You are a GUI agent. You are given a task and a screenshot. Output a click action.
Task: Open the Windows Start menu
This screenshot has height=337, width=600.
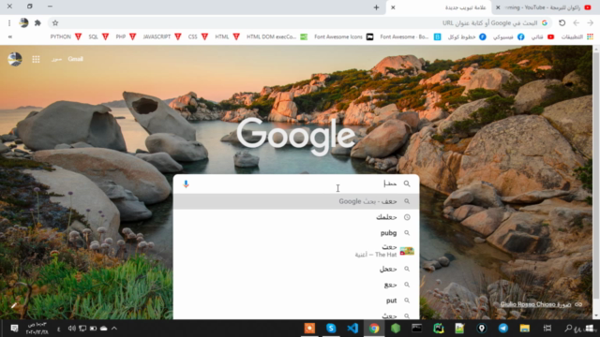point(590,329)
